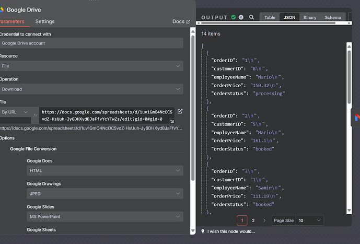Open the Docs external link
Viewport: 360px width, 244px height.
coord(181,21)
